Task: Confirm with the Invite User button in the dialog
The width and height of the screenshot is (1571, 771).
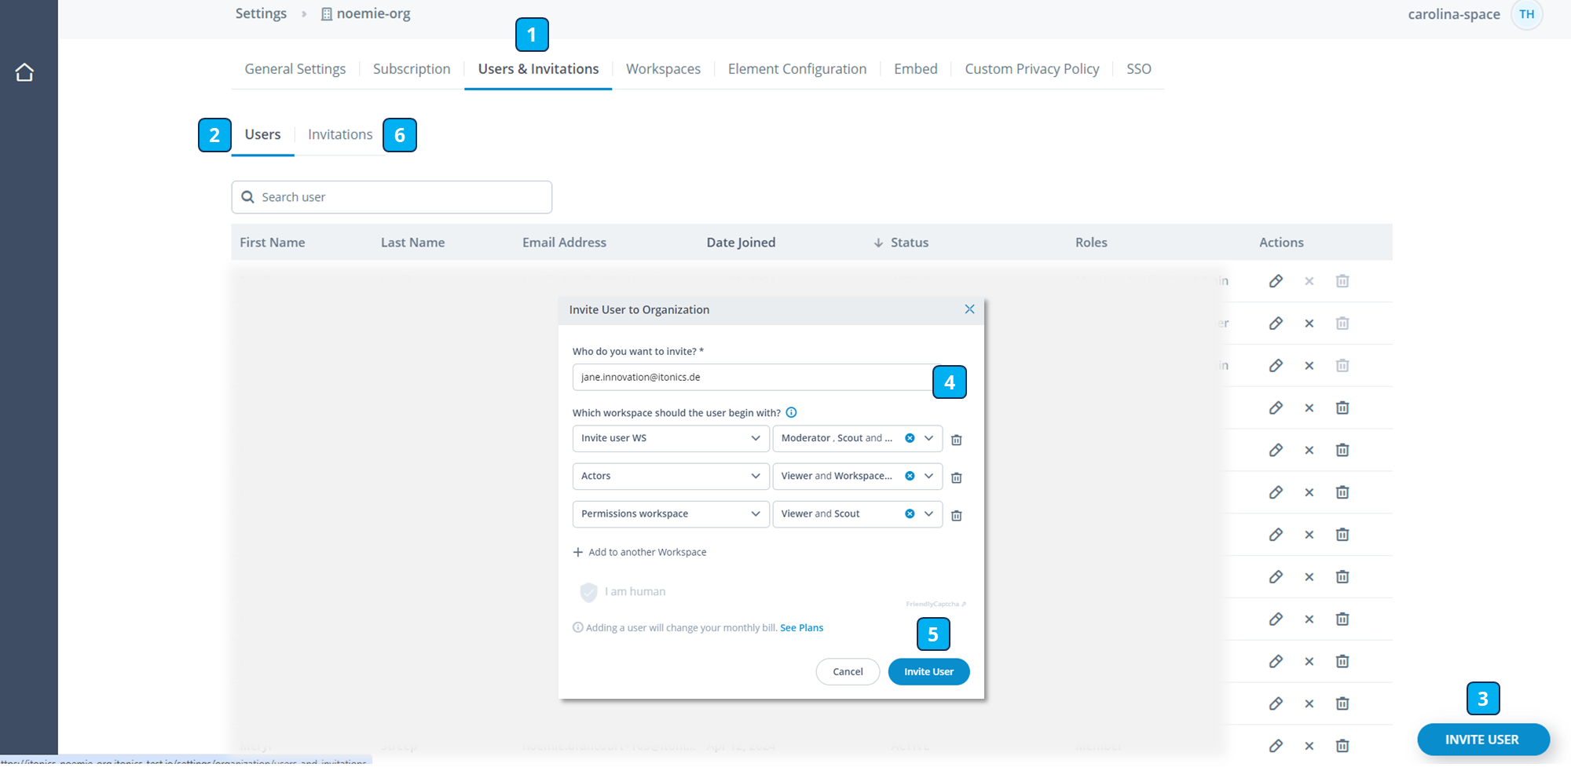Action: point(928,671)
